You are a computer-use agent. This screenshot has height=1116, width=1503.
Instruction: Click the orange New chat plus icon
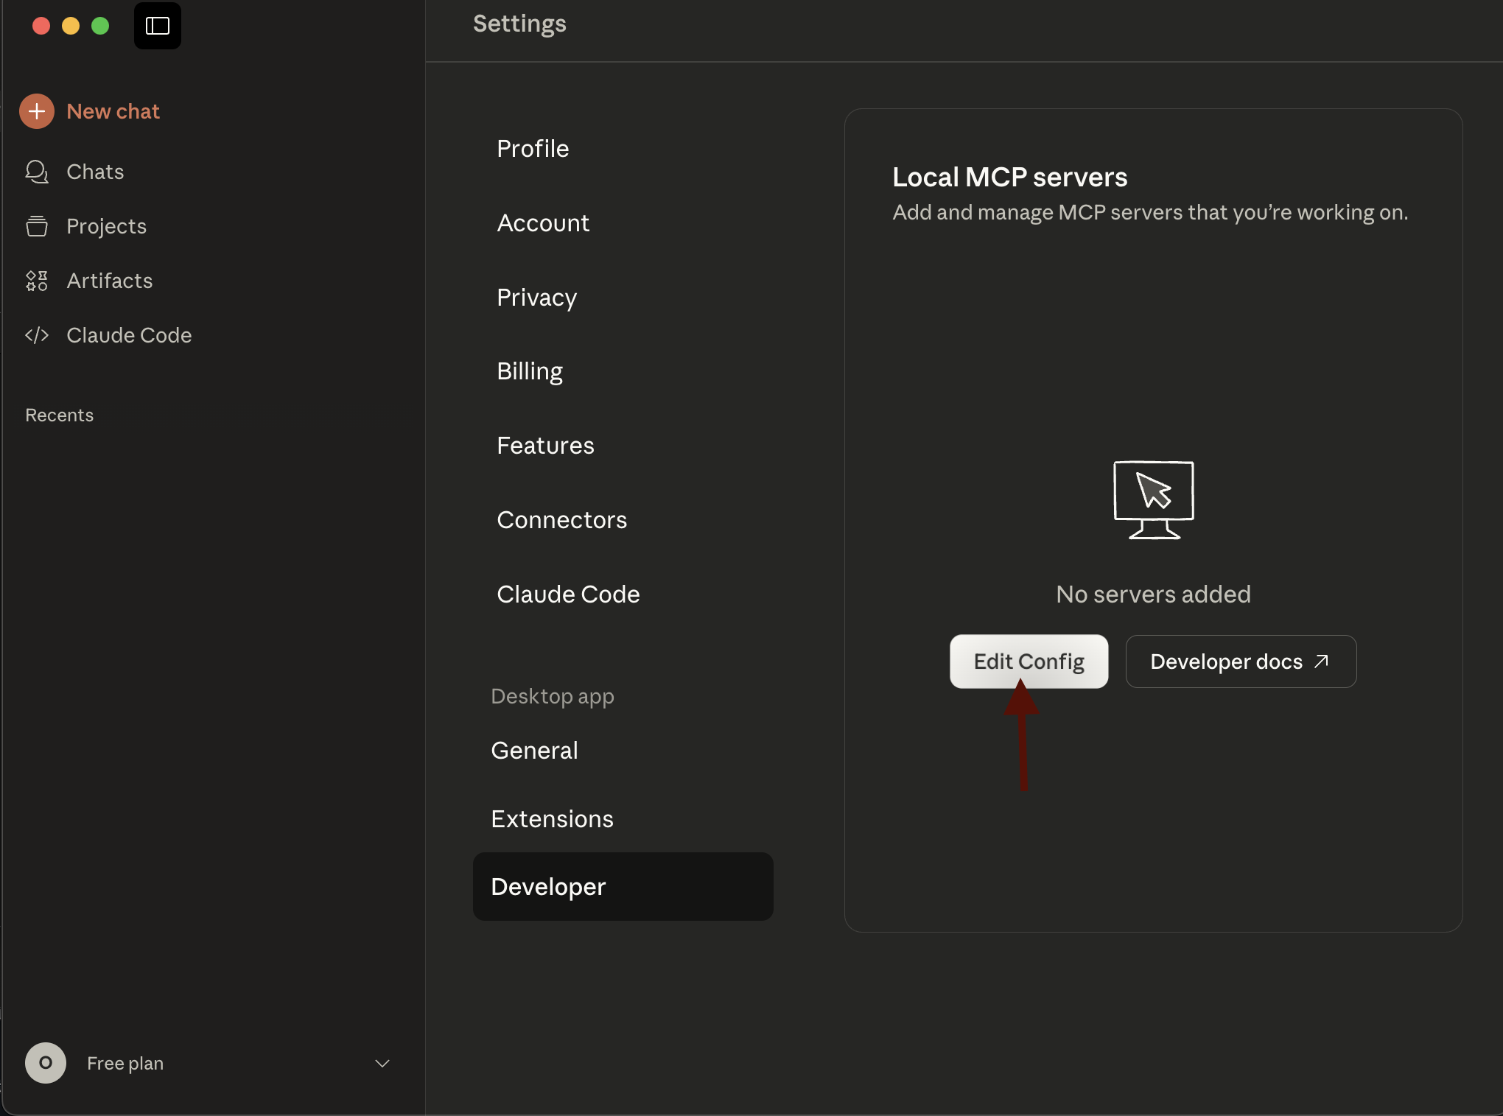(37, 111)
